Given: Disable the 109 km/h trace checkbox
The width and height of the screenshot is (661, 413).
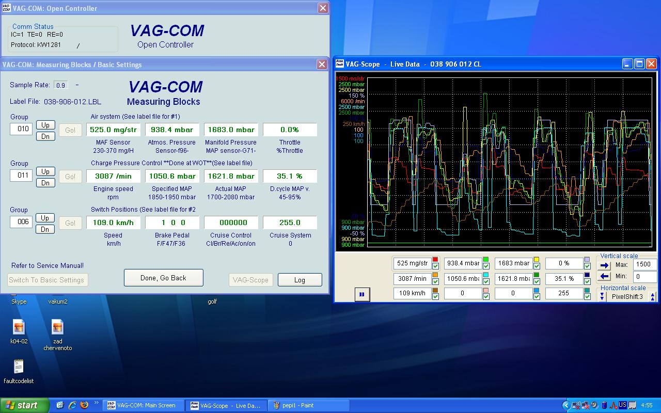Looking at the screenshot, I should click(x=435, y=296).
